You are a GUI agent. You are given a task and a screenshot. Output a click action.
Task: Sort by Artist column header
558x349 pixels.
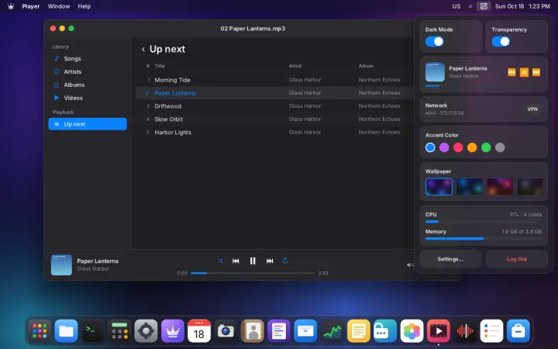coord(295,66)
